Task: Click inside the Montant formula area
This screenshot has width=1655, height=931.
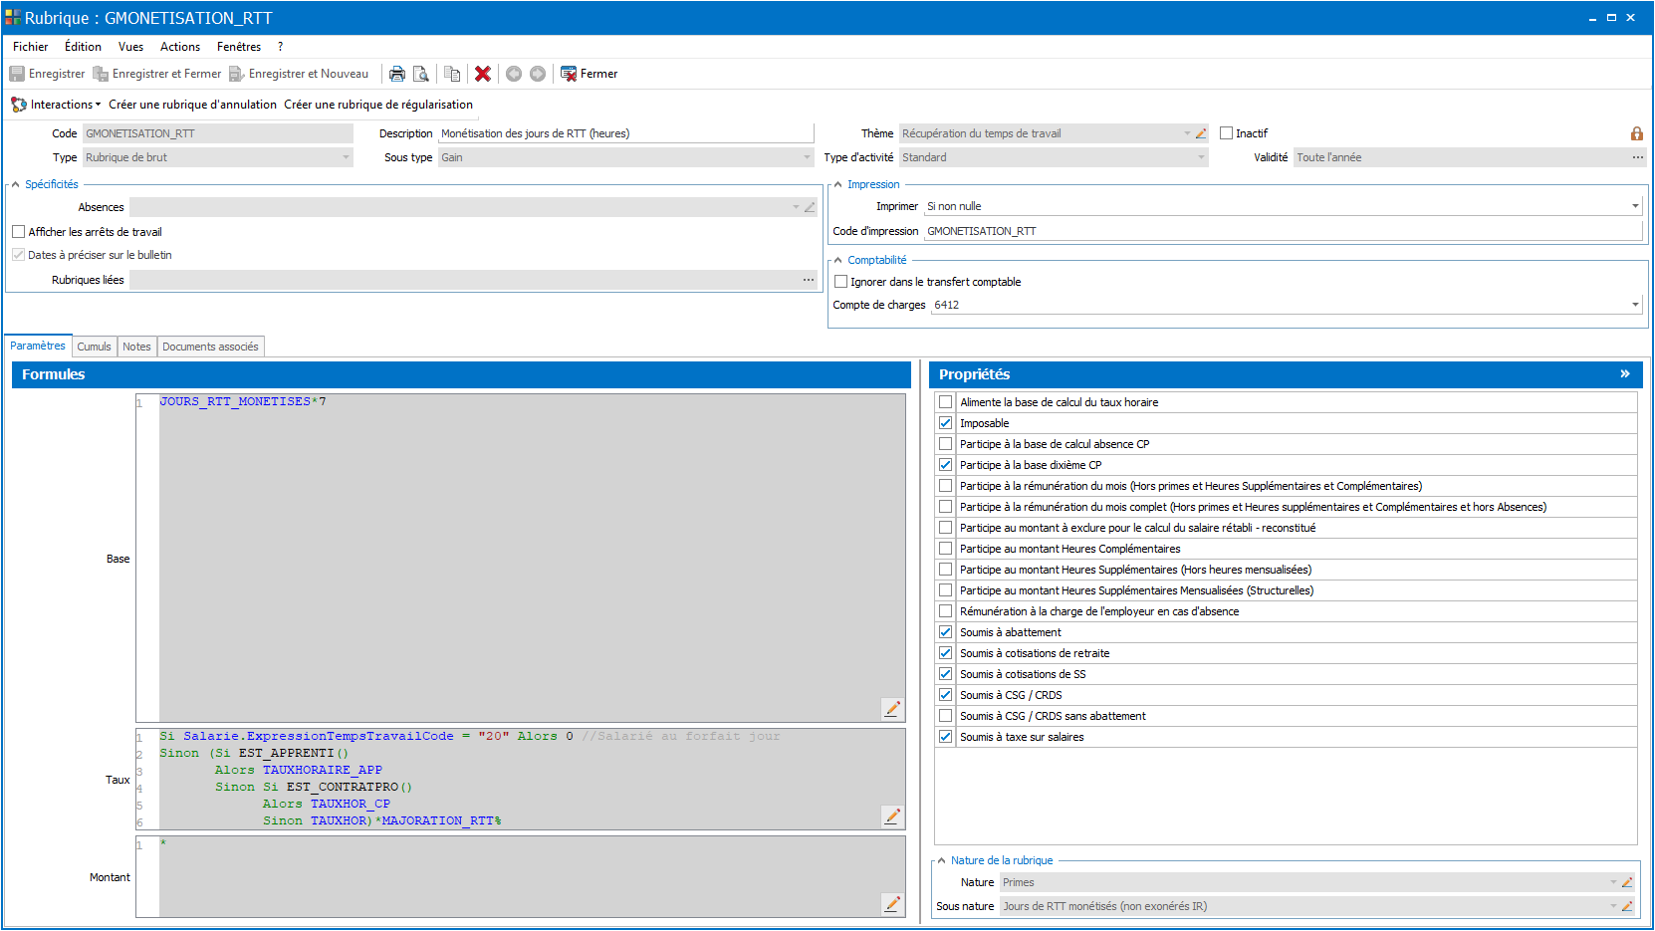Action: point(520,876)
